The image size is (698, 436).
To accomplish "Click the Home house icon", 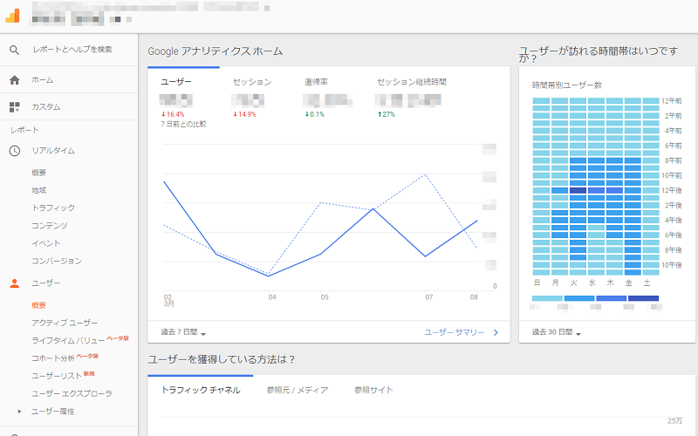I will tap(15, 80).
